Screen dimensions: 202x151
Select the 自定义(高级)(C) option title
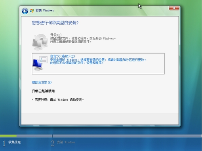63,56
